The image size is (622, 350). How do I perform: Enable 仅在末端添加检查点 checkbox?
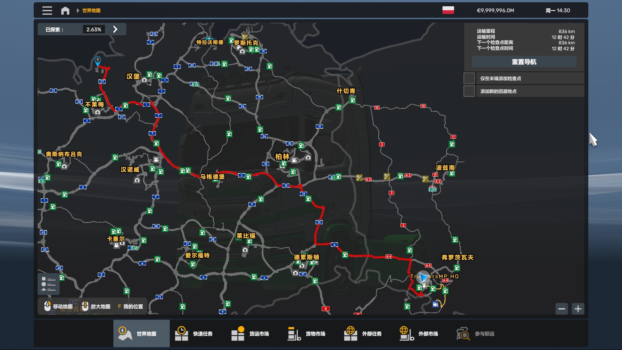point(469,78)
